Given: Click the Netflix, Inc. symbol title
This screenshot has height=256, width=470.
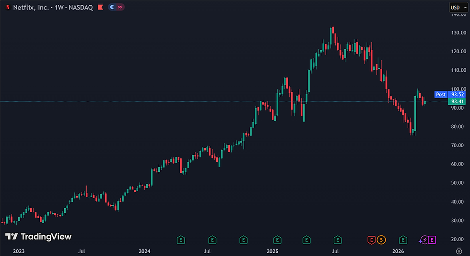Looking at the screenshot, I should pyautogui.click(x=31, y=8).
